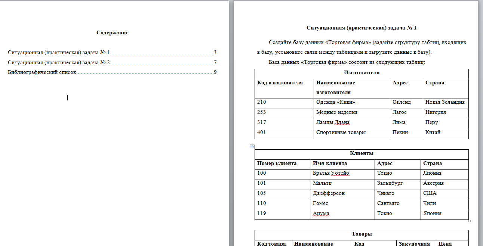Open contents entry 'Библиографический список'
The width and height of the screenshot is (483, 246).
112,72
